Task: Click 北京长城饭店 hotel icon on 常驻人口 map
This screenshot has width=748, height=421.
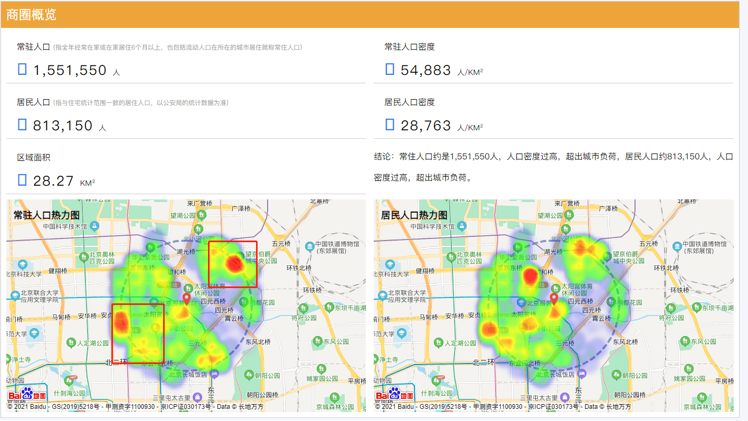Action: coord(213,374)
